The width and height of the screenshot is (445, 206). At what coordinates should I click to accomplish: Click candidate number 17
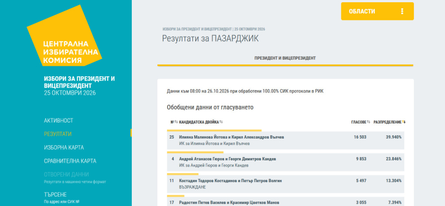coord(172,203)
